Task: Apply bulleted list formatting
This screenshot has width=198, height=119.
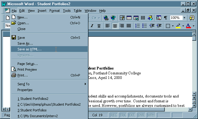Action: (145, 26)
